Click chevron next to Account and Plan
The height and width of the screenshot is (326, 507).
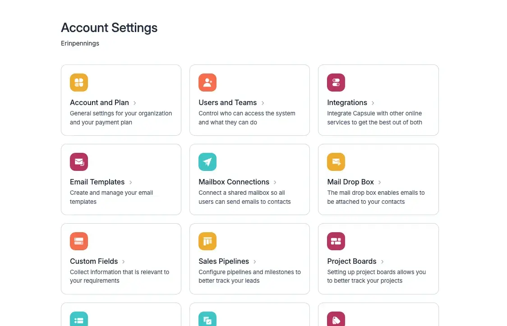[135, 103]
